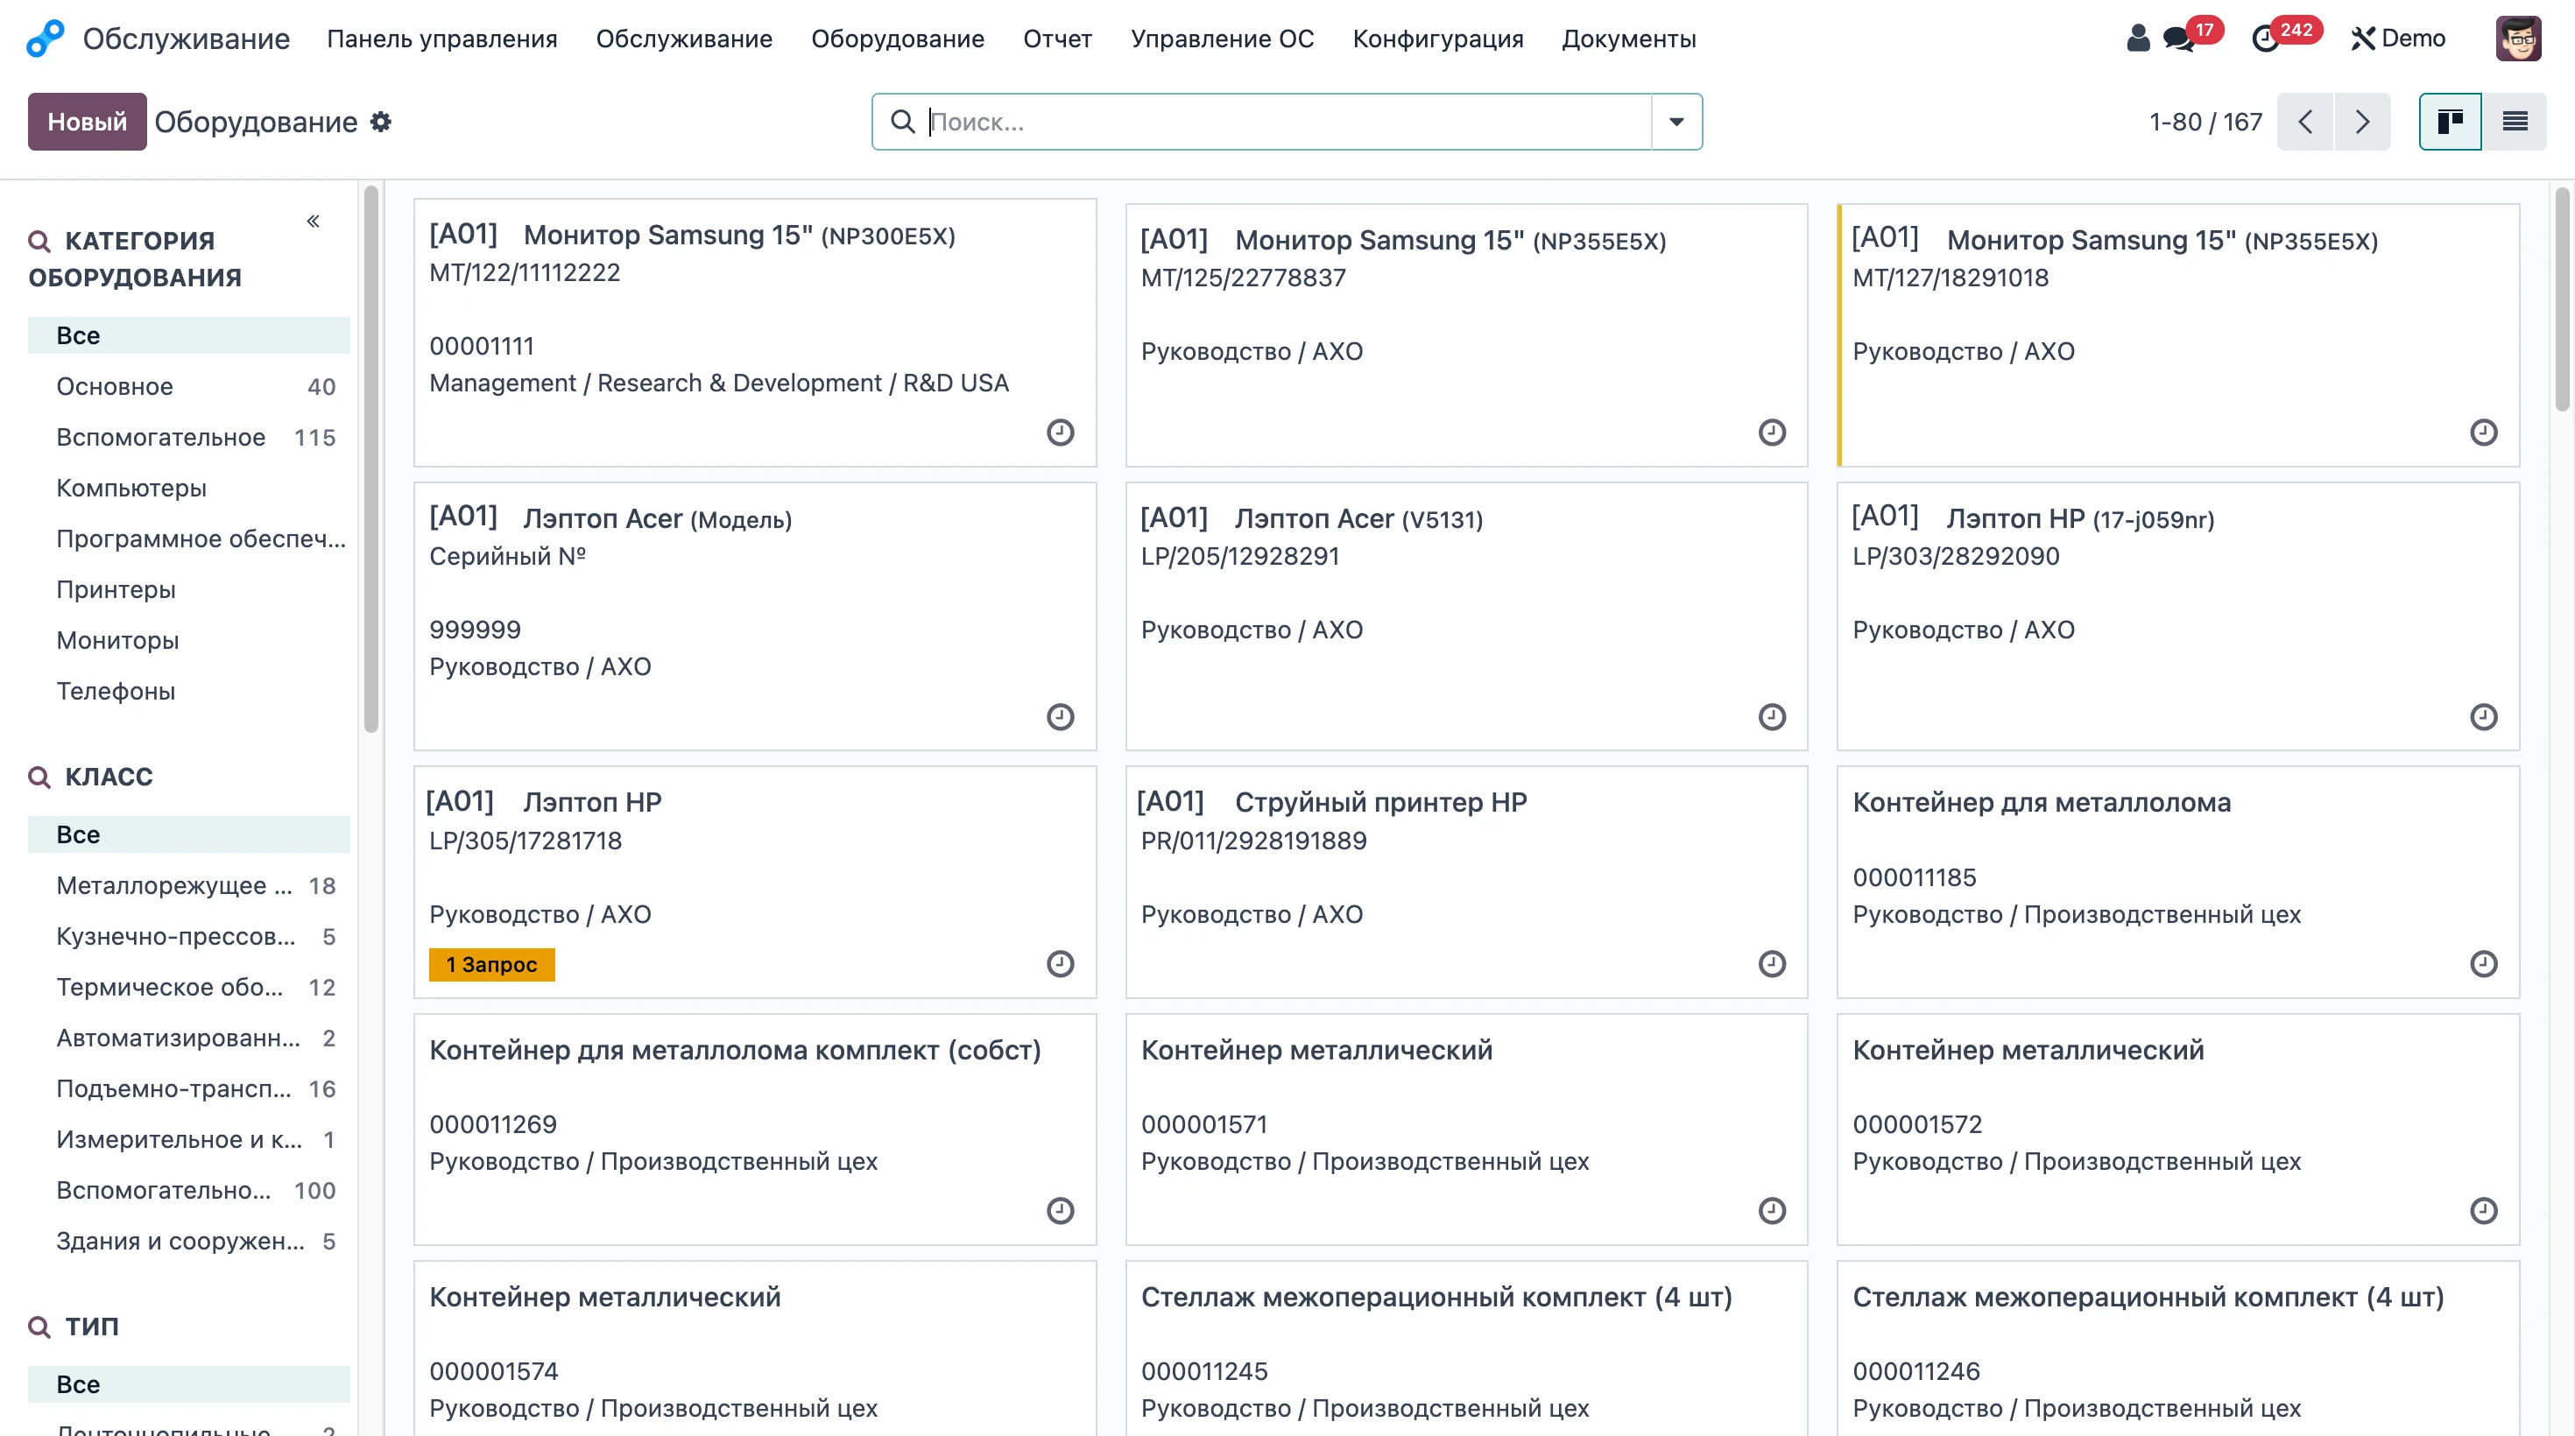Open the Demo company switcher

coord(2398,38)
